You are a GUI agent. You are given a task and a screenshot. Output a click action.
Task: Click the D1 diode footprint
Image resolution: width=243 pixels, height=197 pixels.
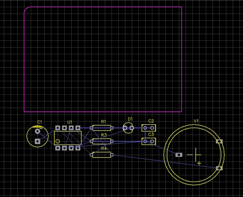128,128
